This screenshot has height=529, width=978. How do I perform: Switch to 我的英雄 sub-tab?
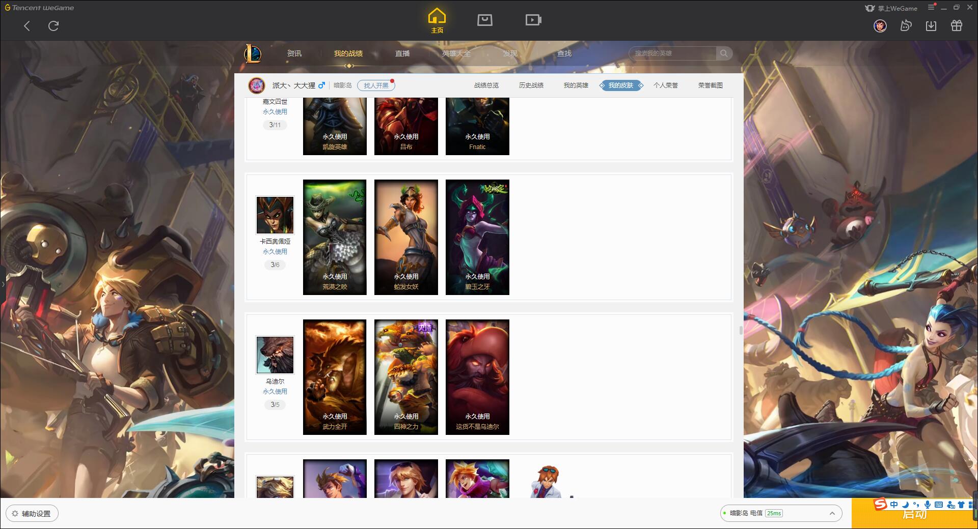click(x=576, y=85)
